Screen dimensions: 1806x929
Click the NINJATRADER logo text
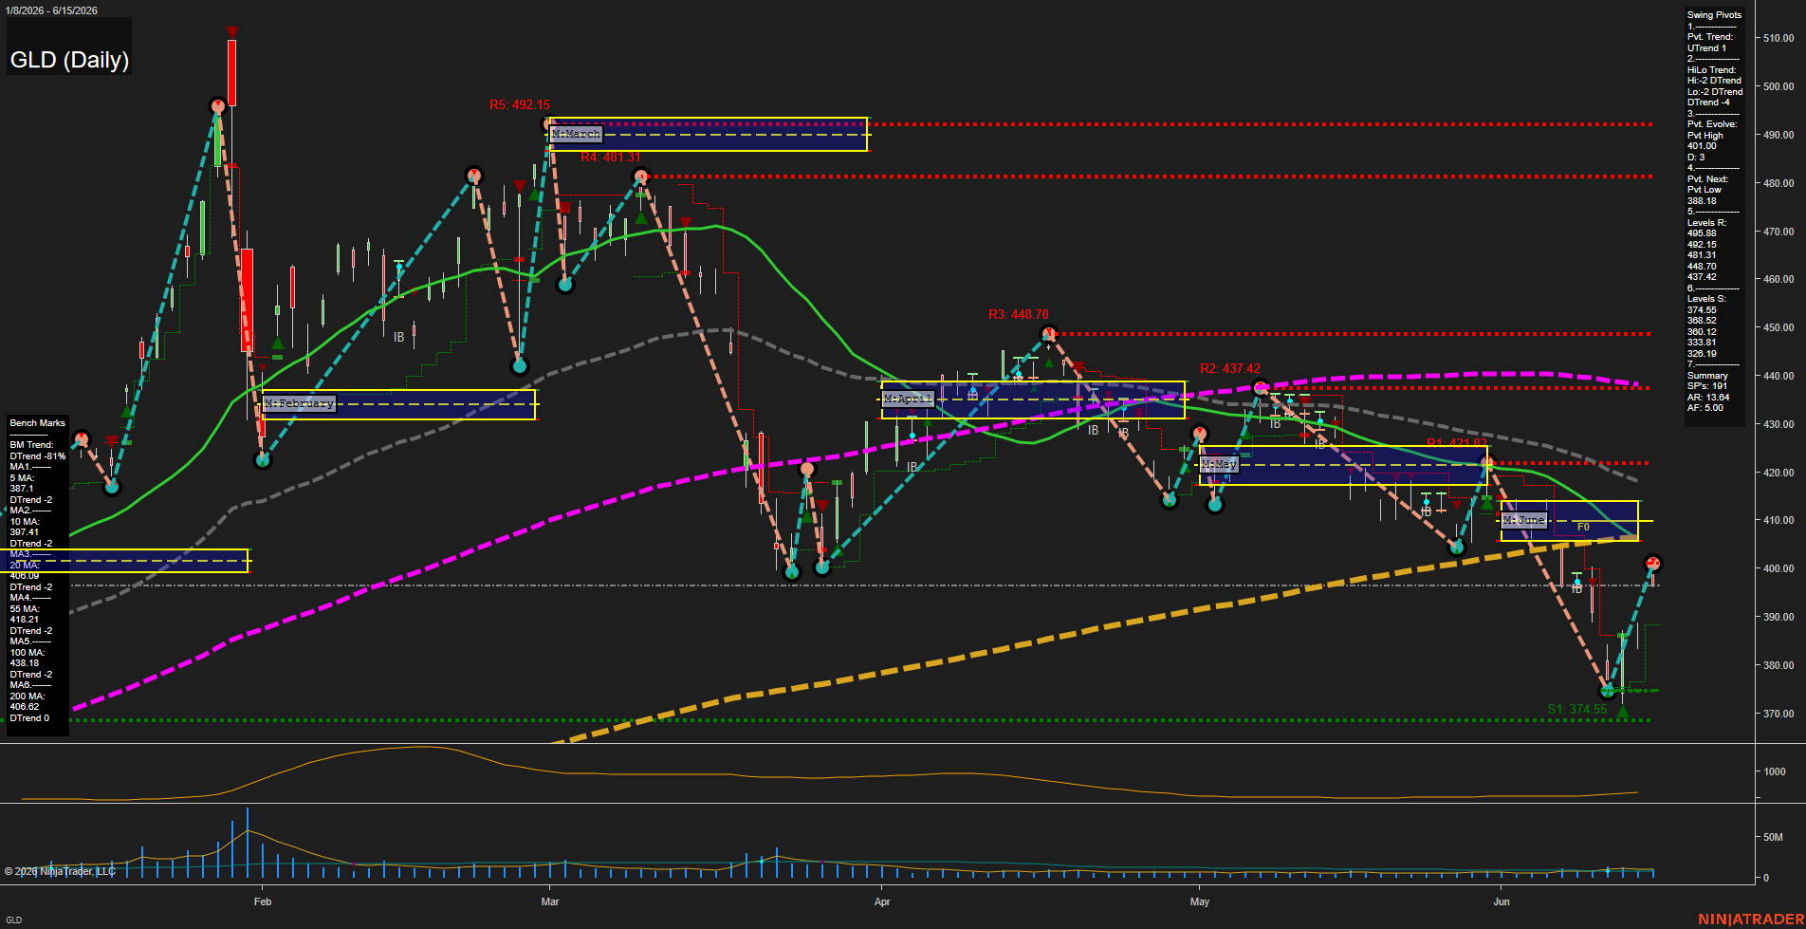click(x=1749, y=920)
